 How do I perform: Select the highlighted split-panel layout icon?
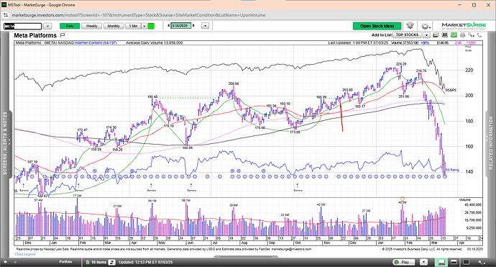[x=441, y=262]
